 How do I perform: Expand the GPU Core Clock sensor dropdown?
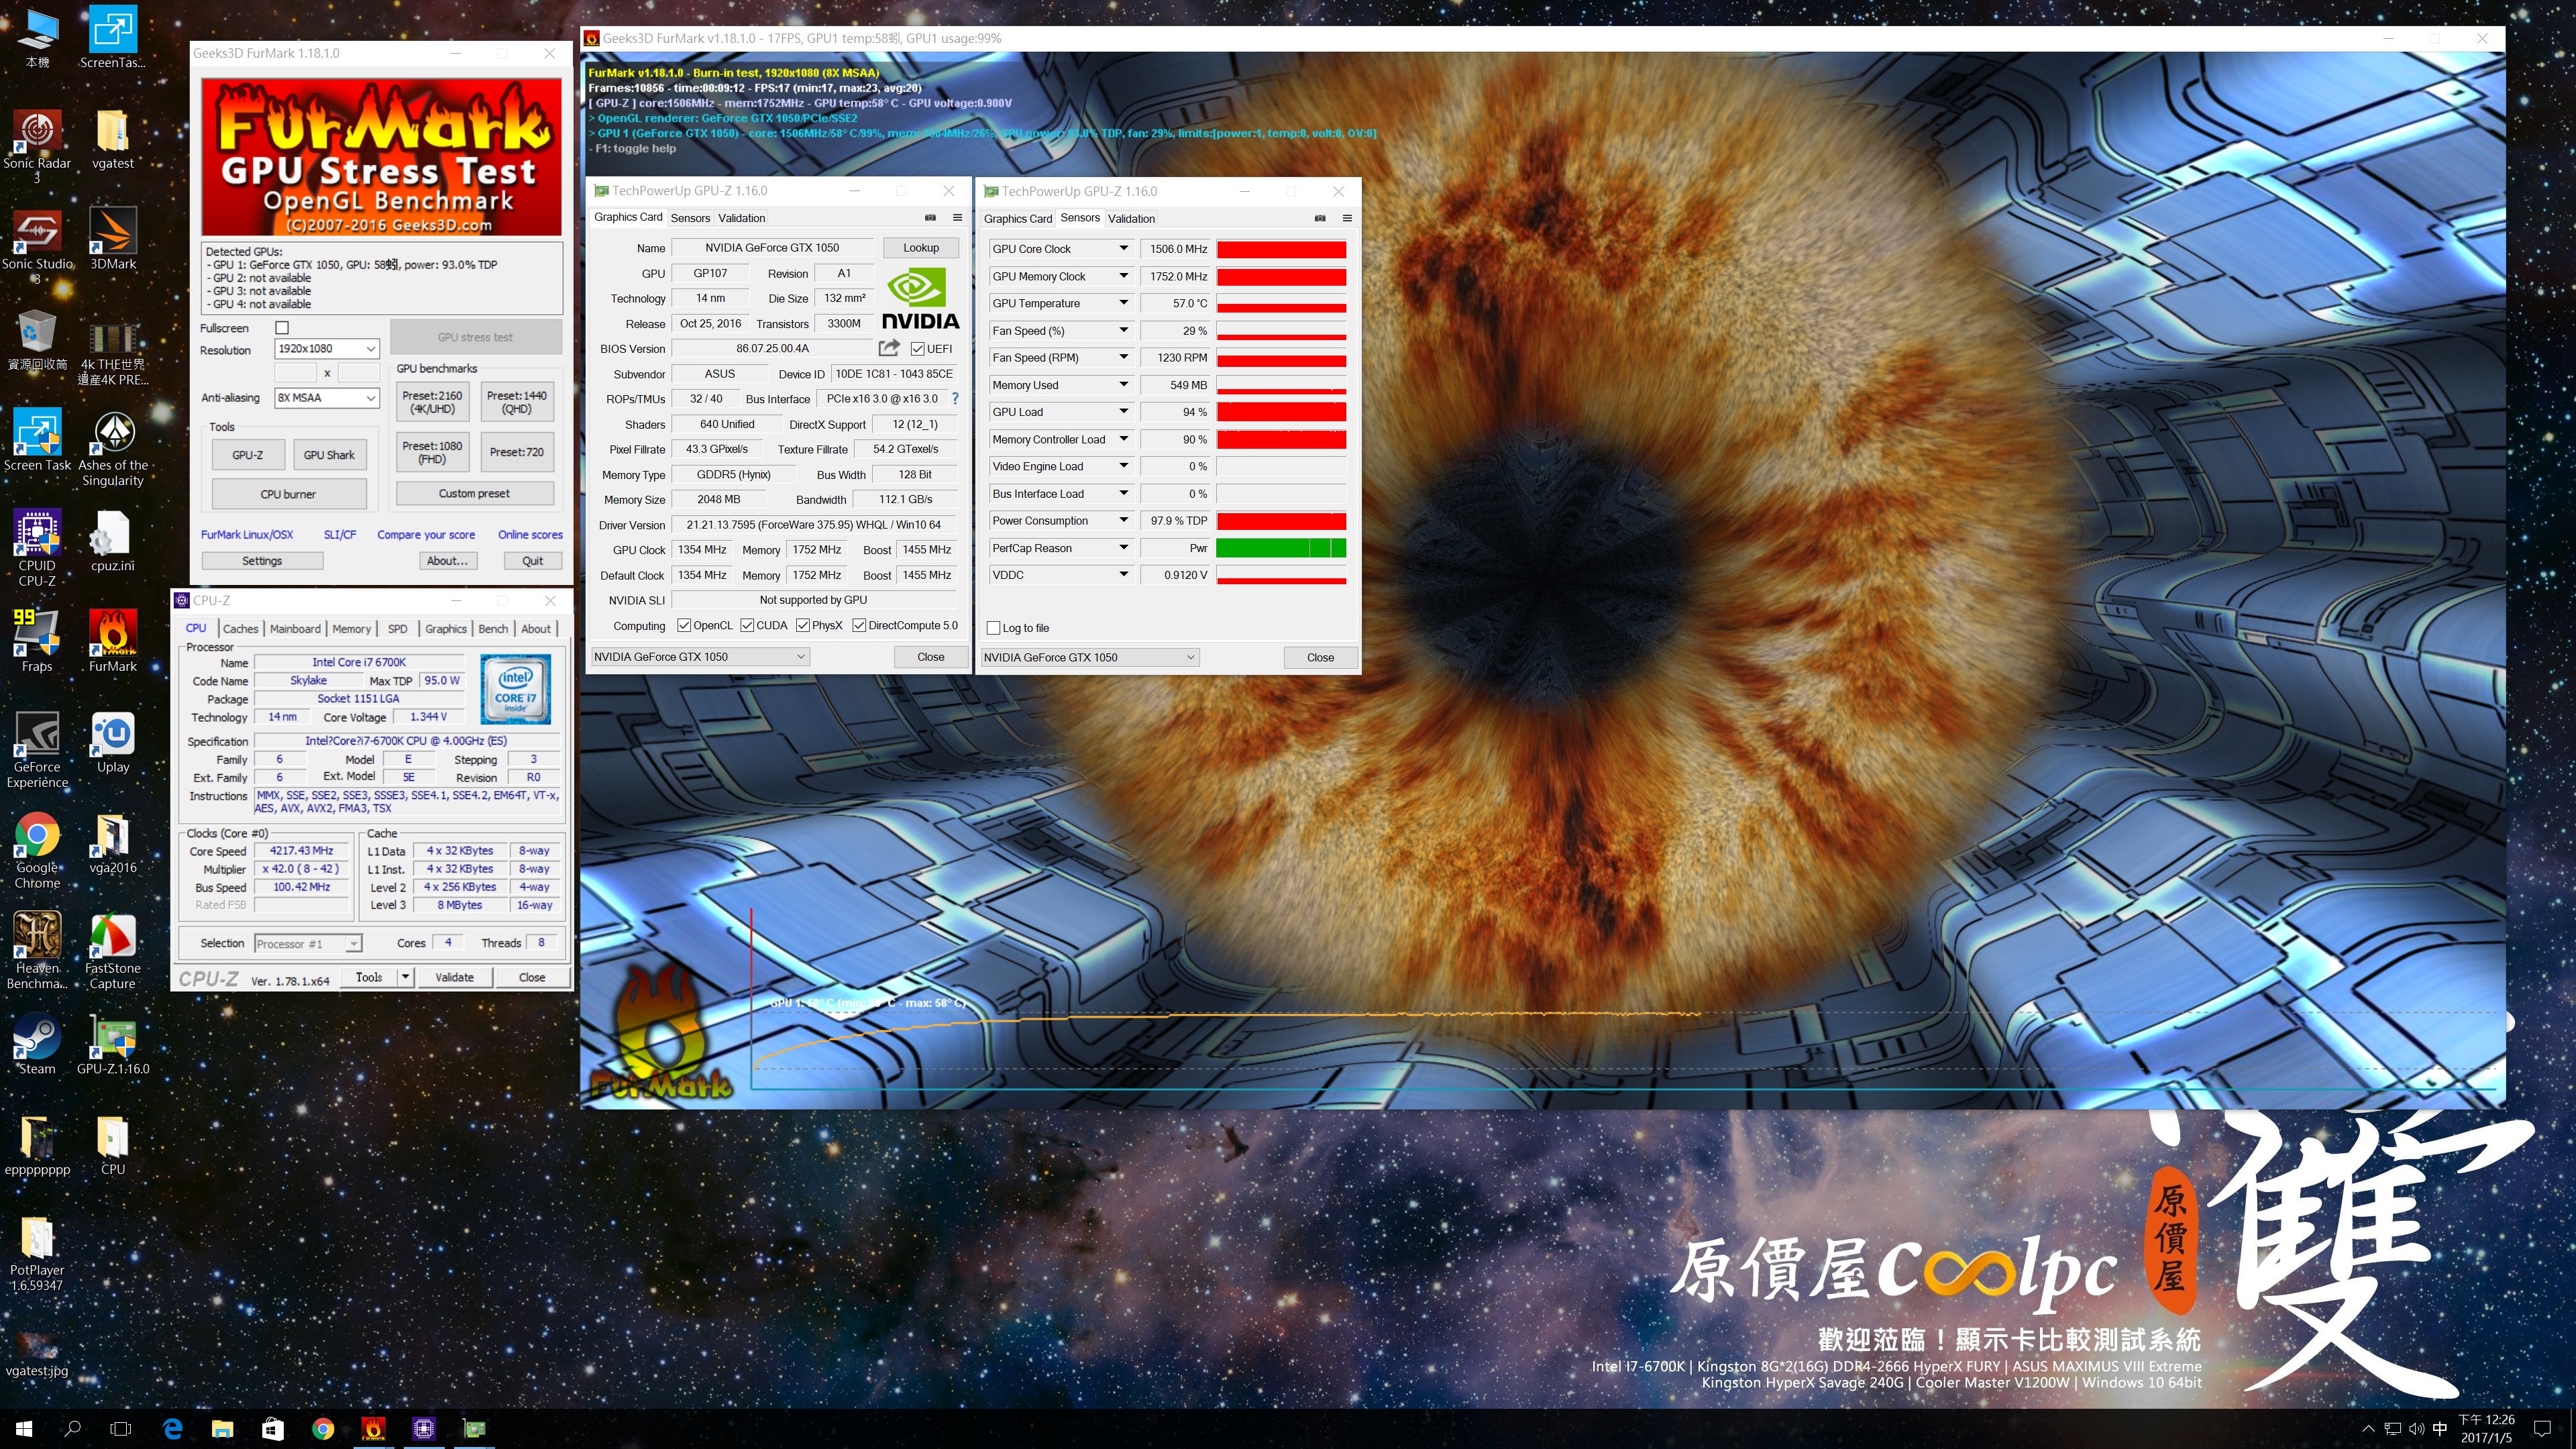[x=1123, y=248]
